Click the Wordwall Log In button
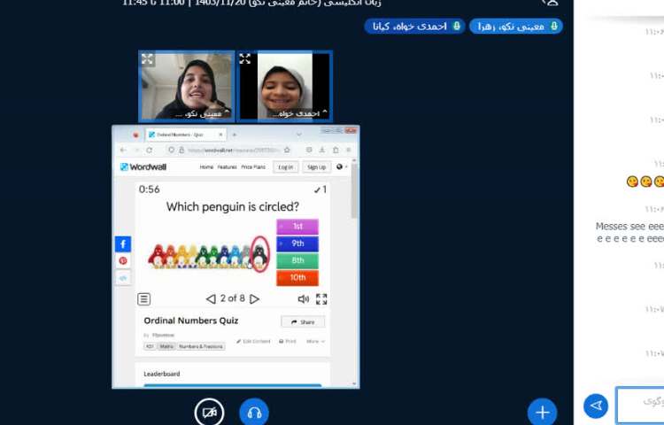Viewport: 664px width, 425px height. [285, 166]
